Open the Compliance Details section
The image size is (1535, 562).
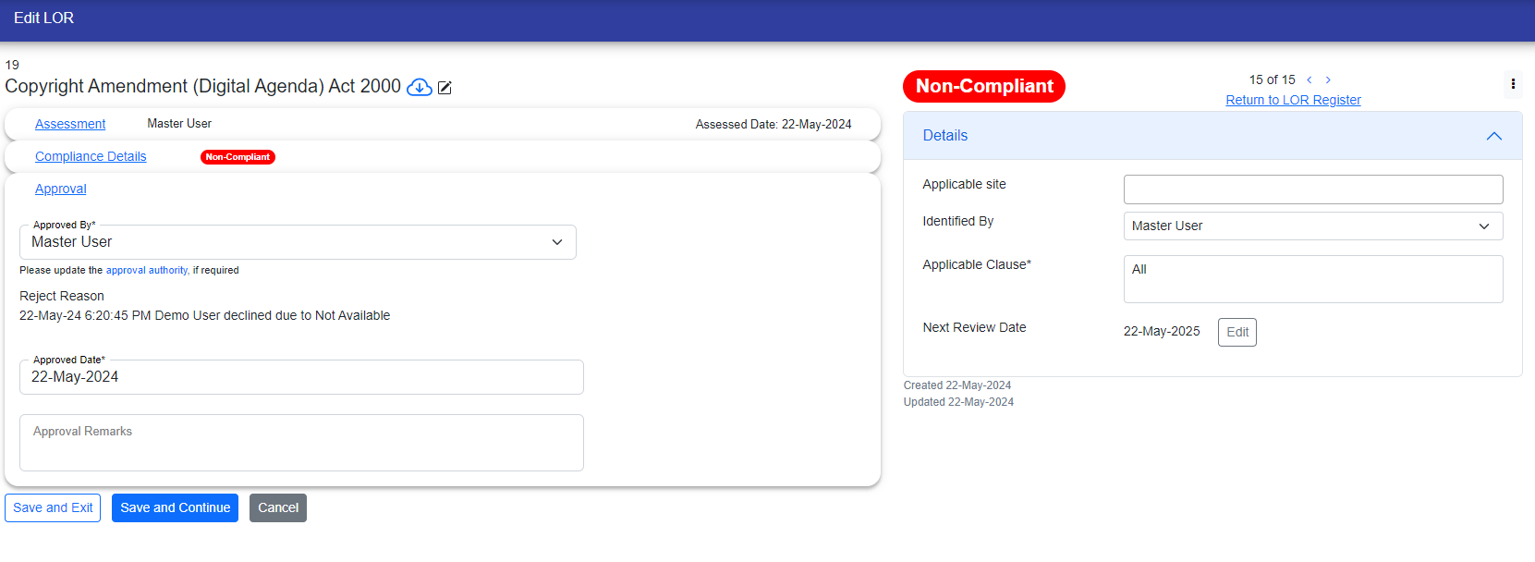pyautogui.click(x=91, y=156)
